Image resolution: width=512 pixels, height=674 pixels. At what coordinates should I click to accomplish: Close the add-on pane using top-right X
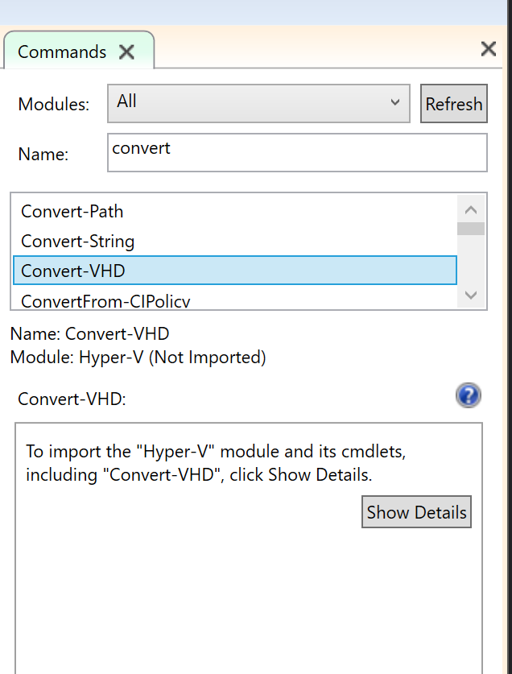[489, 48]
